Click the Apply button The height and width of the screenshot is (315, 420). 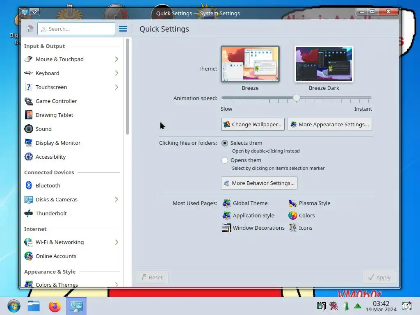coord(379,277)
